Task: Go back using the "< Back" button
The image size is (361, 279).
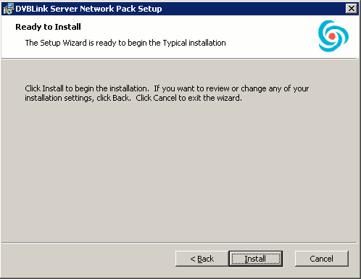Action: pos(202,259)
